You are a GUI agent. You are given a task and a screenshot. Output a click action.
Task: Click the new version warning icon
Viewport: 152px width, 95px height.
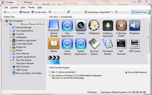[50, 76]
